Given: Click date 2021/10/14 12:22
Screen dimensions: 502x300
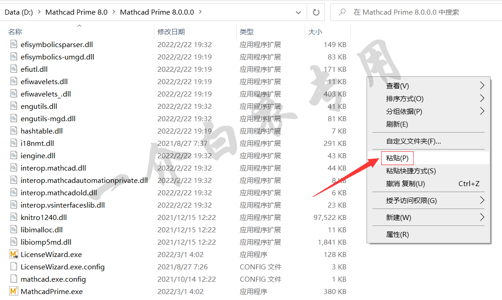Looking at the screenshot, I should coord(186,279).
